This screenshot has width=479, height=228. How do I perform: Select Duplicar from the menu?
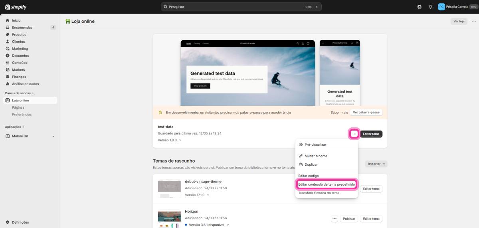[x=327, y=165]
